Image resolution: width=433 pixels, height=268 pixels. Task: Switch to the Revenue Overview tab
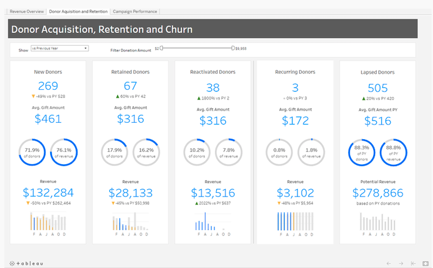point(27,12)
